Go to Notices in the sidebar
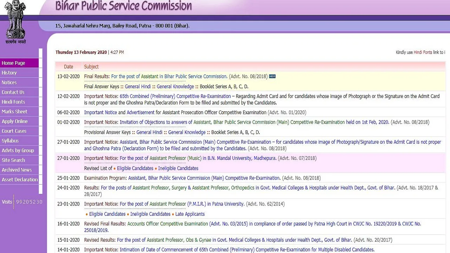The height and width of the screenshot is (253, 450). click(19, 83)
